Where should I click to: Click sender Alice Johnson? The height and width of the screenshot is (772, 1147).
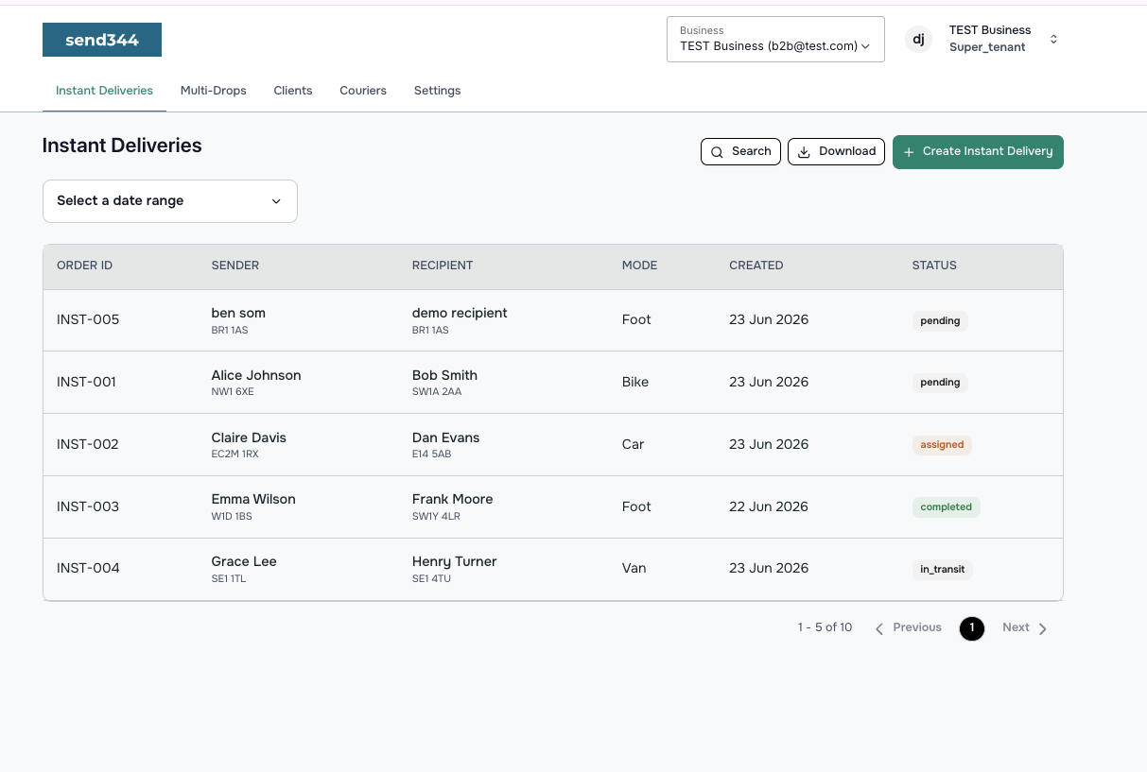[256, 375]
